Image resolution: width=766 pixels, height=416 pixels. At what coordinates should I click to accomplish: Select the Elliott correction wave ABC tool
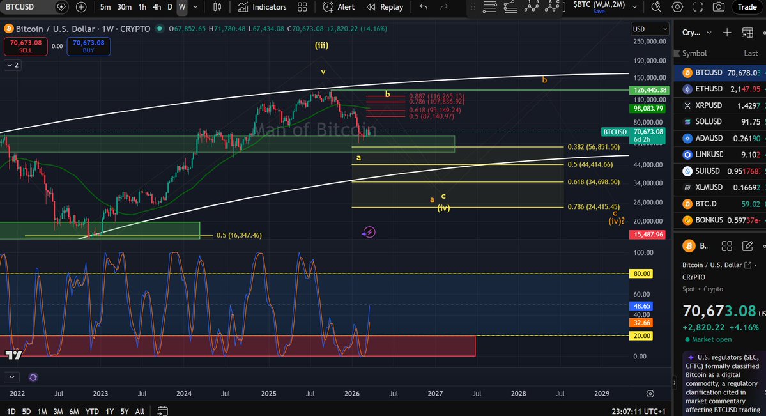pos(552,7)
